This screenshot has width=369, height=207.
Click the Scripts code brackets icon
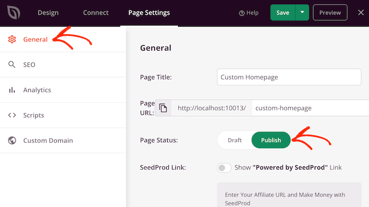(x=12, y=115)
